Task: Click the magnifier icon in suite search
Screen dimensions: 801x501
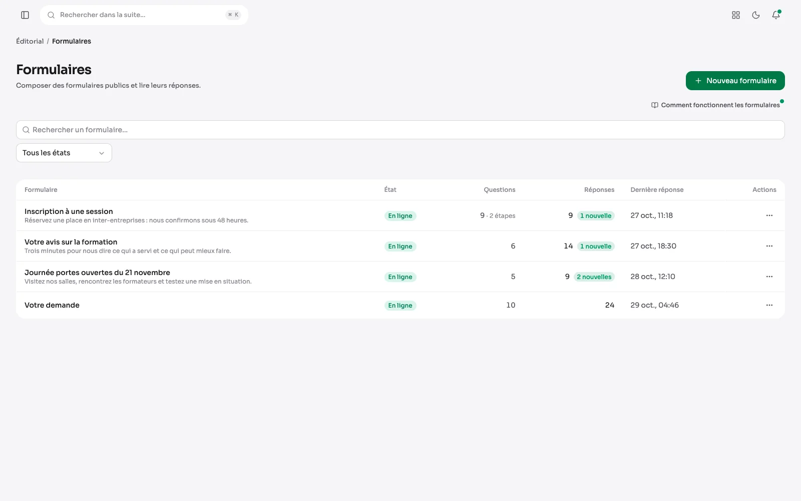Action: pos(51,15)
